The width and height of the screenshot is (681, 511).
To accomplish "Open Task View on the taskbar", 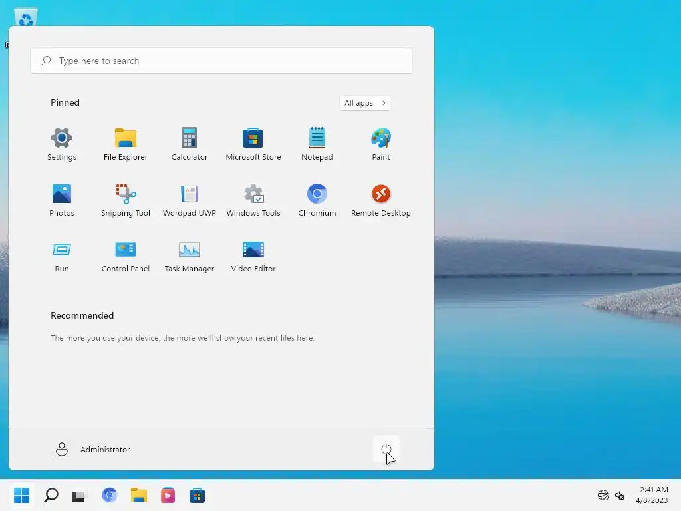I will click(80, 495).
